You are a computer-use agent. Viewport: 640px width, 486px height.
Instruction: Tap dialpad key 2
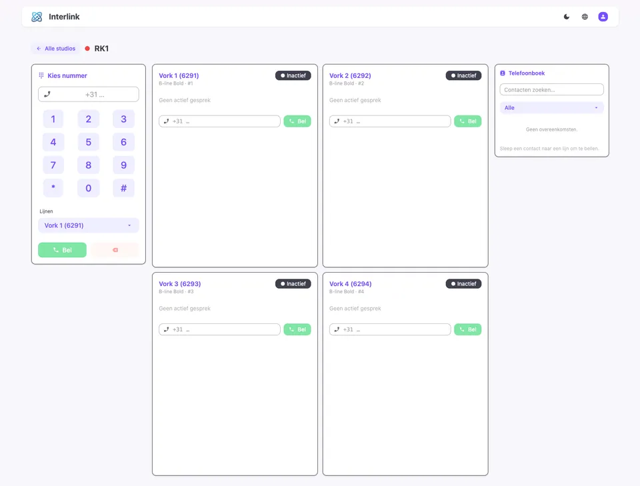point(89,119)
